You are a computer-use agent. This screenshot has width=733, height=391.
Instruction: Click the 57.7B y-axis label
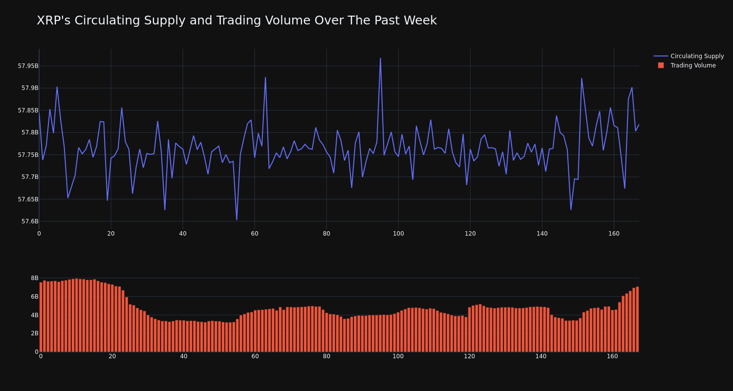(x=30, y=177)
